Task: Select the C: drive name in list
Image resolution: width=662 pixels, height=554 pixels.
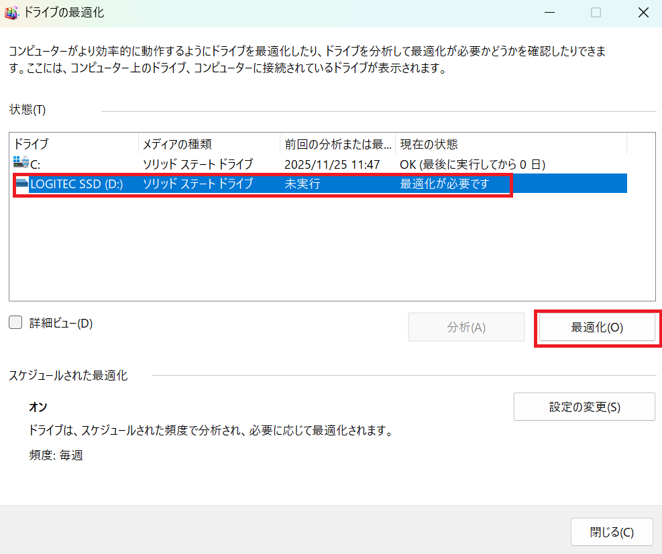Action: [x=37, y=164]
